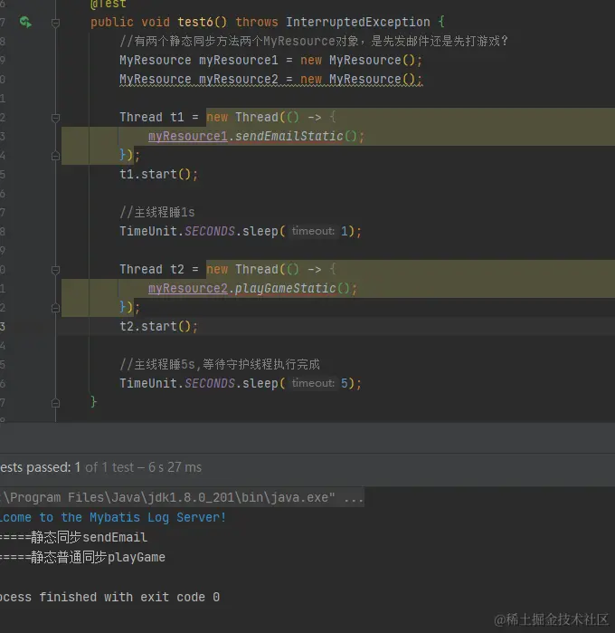Click the finished with exit code 0 line
This screenshot has height=633, width=615.
coord(109,597)
